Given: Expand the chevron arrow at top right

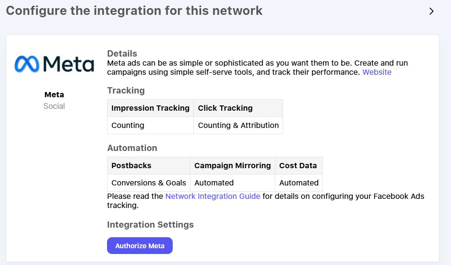Looking at the screenshot, I should pyautogui.click(x=431, y=11).
